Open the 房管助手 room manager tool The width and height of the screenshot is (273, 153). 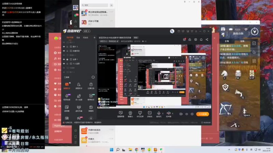[x=79, y=86]
